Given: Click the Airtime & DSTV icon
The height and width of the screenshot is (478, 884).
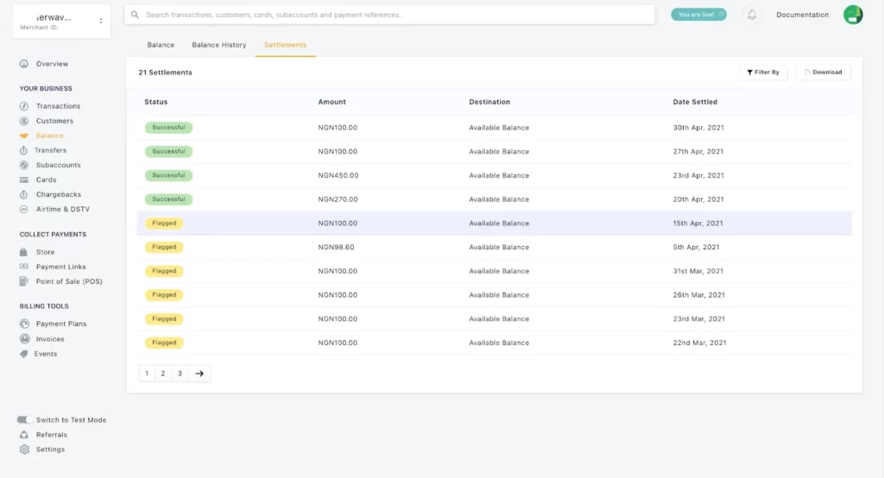Looking at the screenshot, I should point(23,209).
